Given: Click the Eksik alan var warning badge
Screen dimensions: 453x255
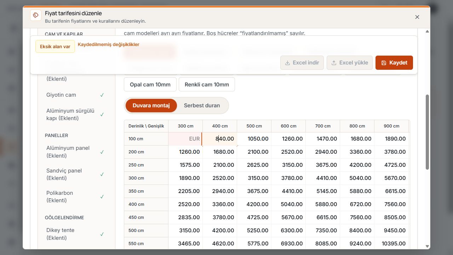Looking at the screenshot, I should coord(55,46).
